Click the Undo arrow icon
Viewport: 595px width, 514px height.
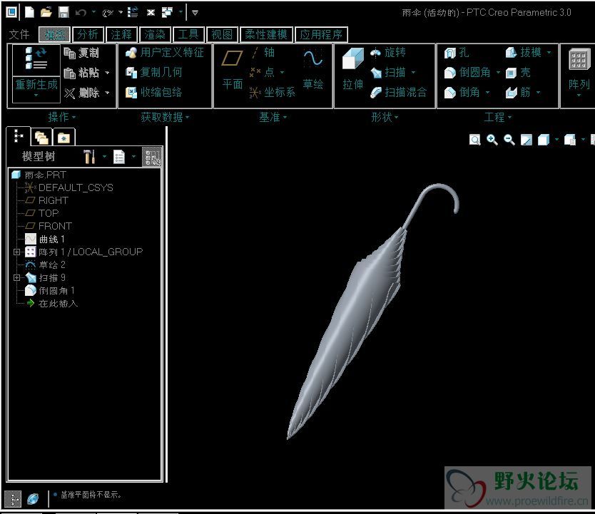[x=81, y=13]
